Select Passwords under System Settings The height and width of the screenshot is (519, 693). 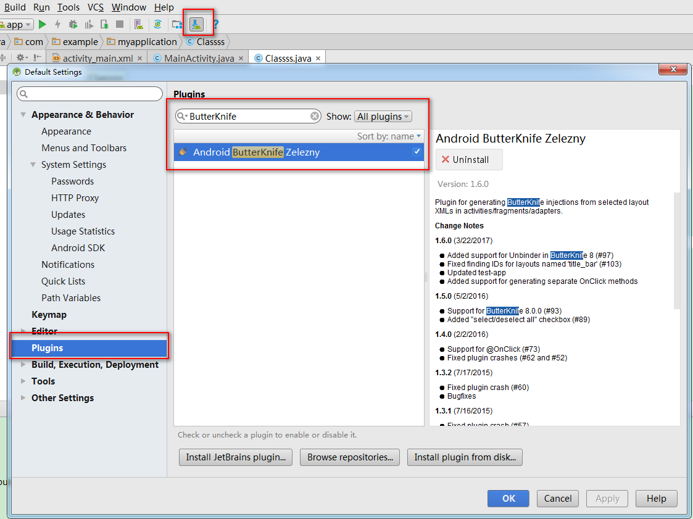point(72,181)
